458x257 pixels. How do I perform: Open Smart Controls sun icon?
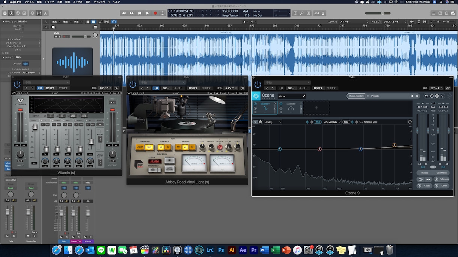point(32,13)
